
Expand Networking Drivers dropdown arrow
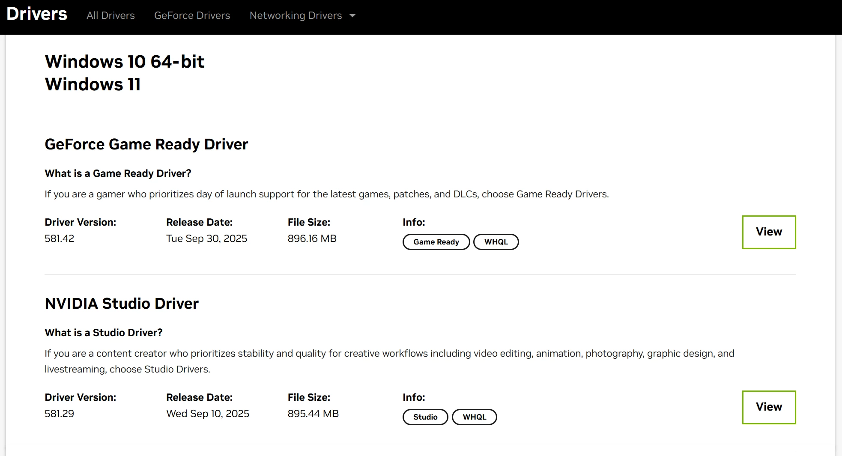tap(352, 16)
